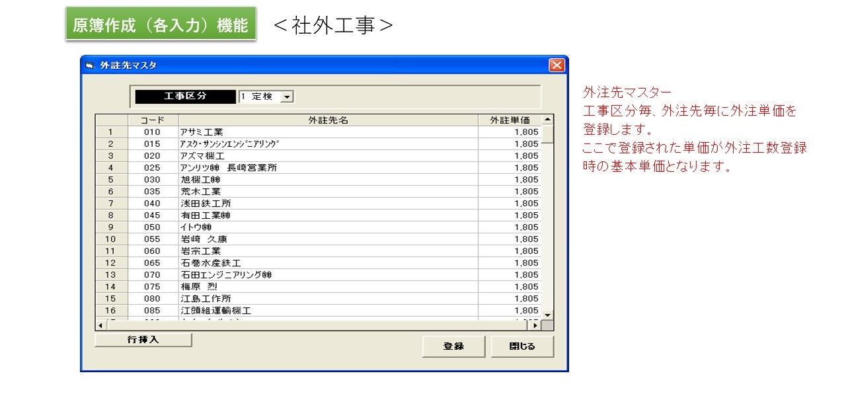The width and height of the screenshot is (846, 396).
Task: Click code cell 060
Action: (153, 251)
